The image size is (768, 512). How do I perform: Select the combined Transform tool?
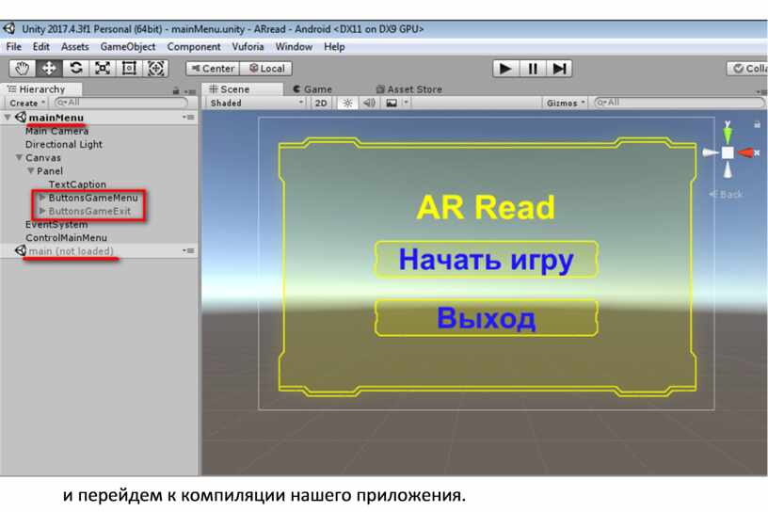click(155, 68)
